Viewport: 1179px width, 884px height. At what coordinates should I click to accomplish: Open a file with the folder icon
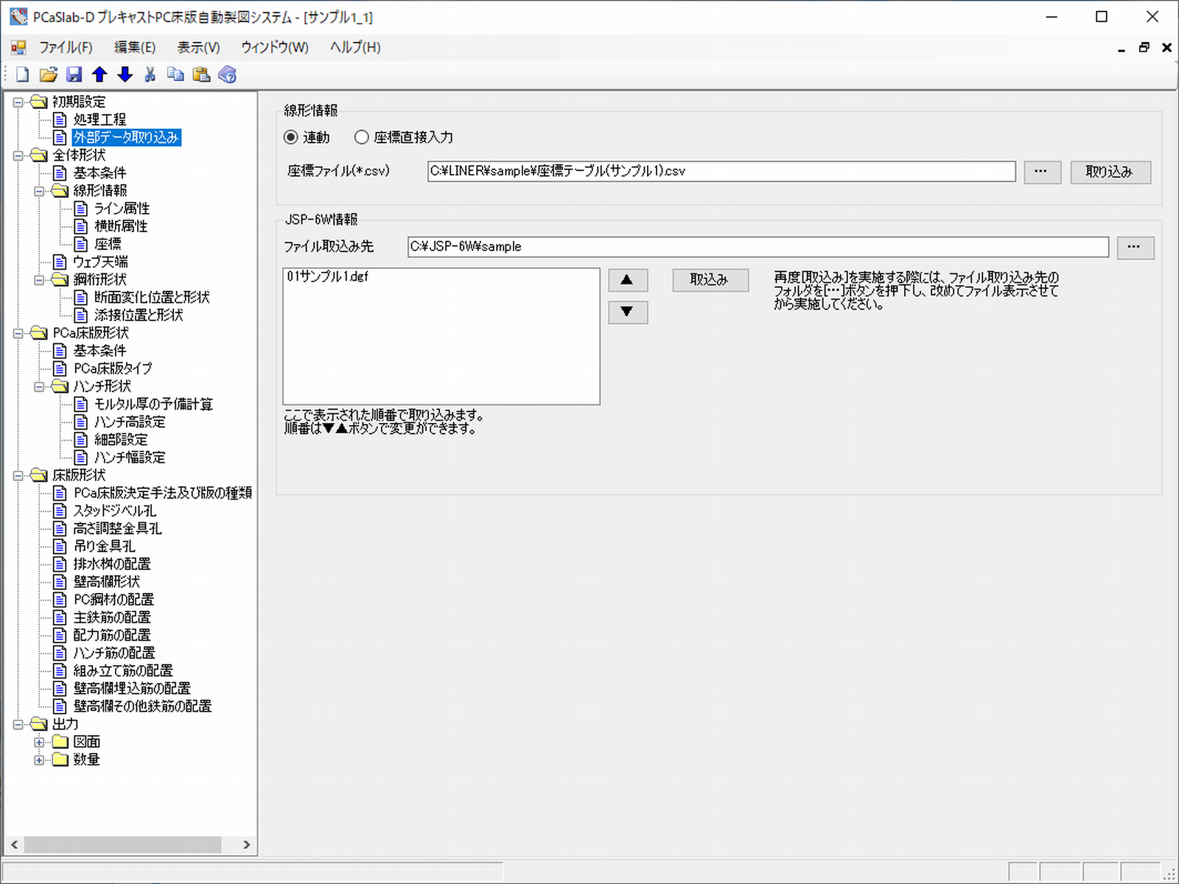tap(49, 74)
